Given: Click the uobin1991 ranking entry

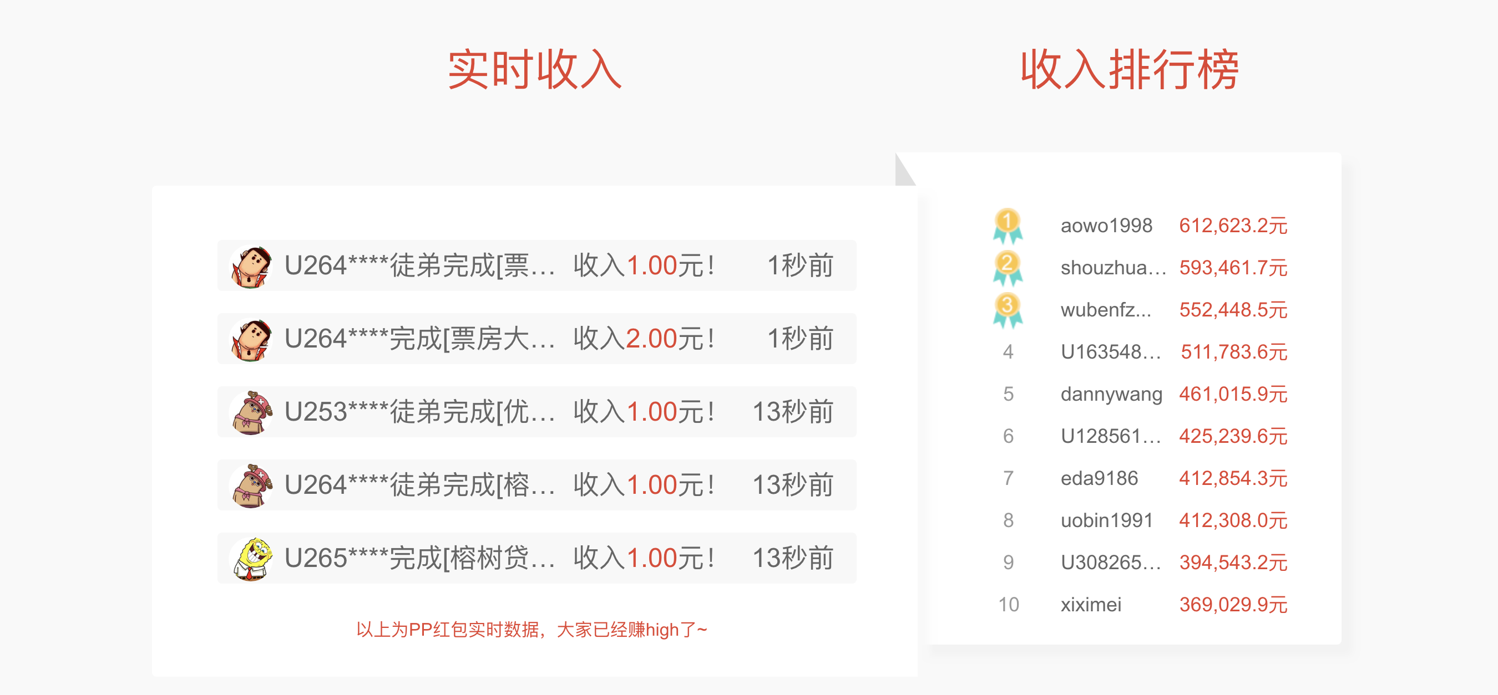Looking at the screenshot, I should click(1106, 520).
